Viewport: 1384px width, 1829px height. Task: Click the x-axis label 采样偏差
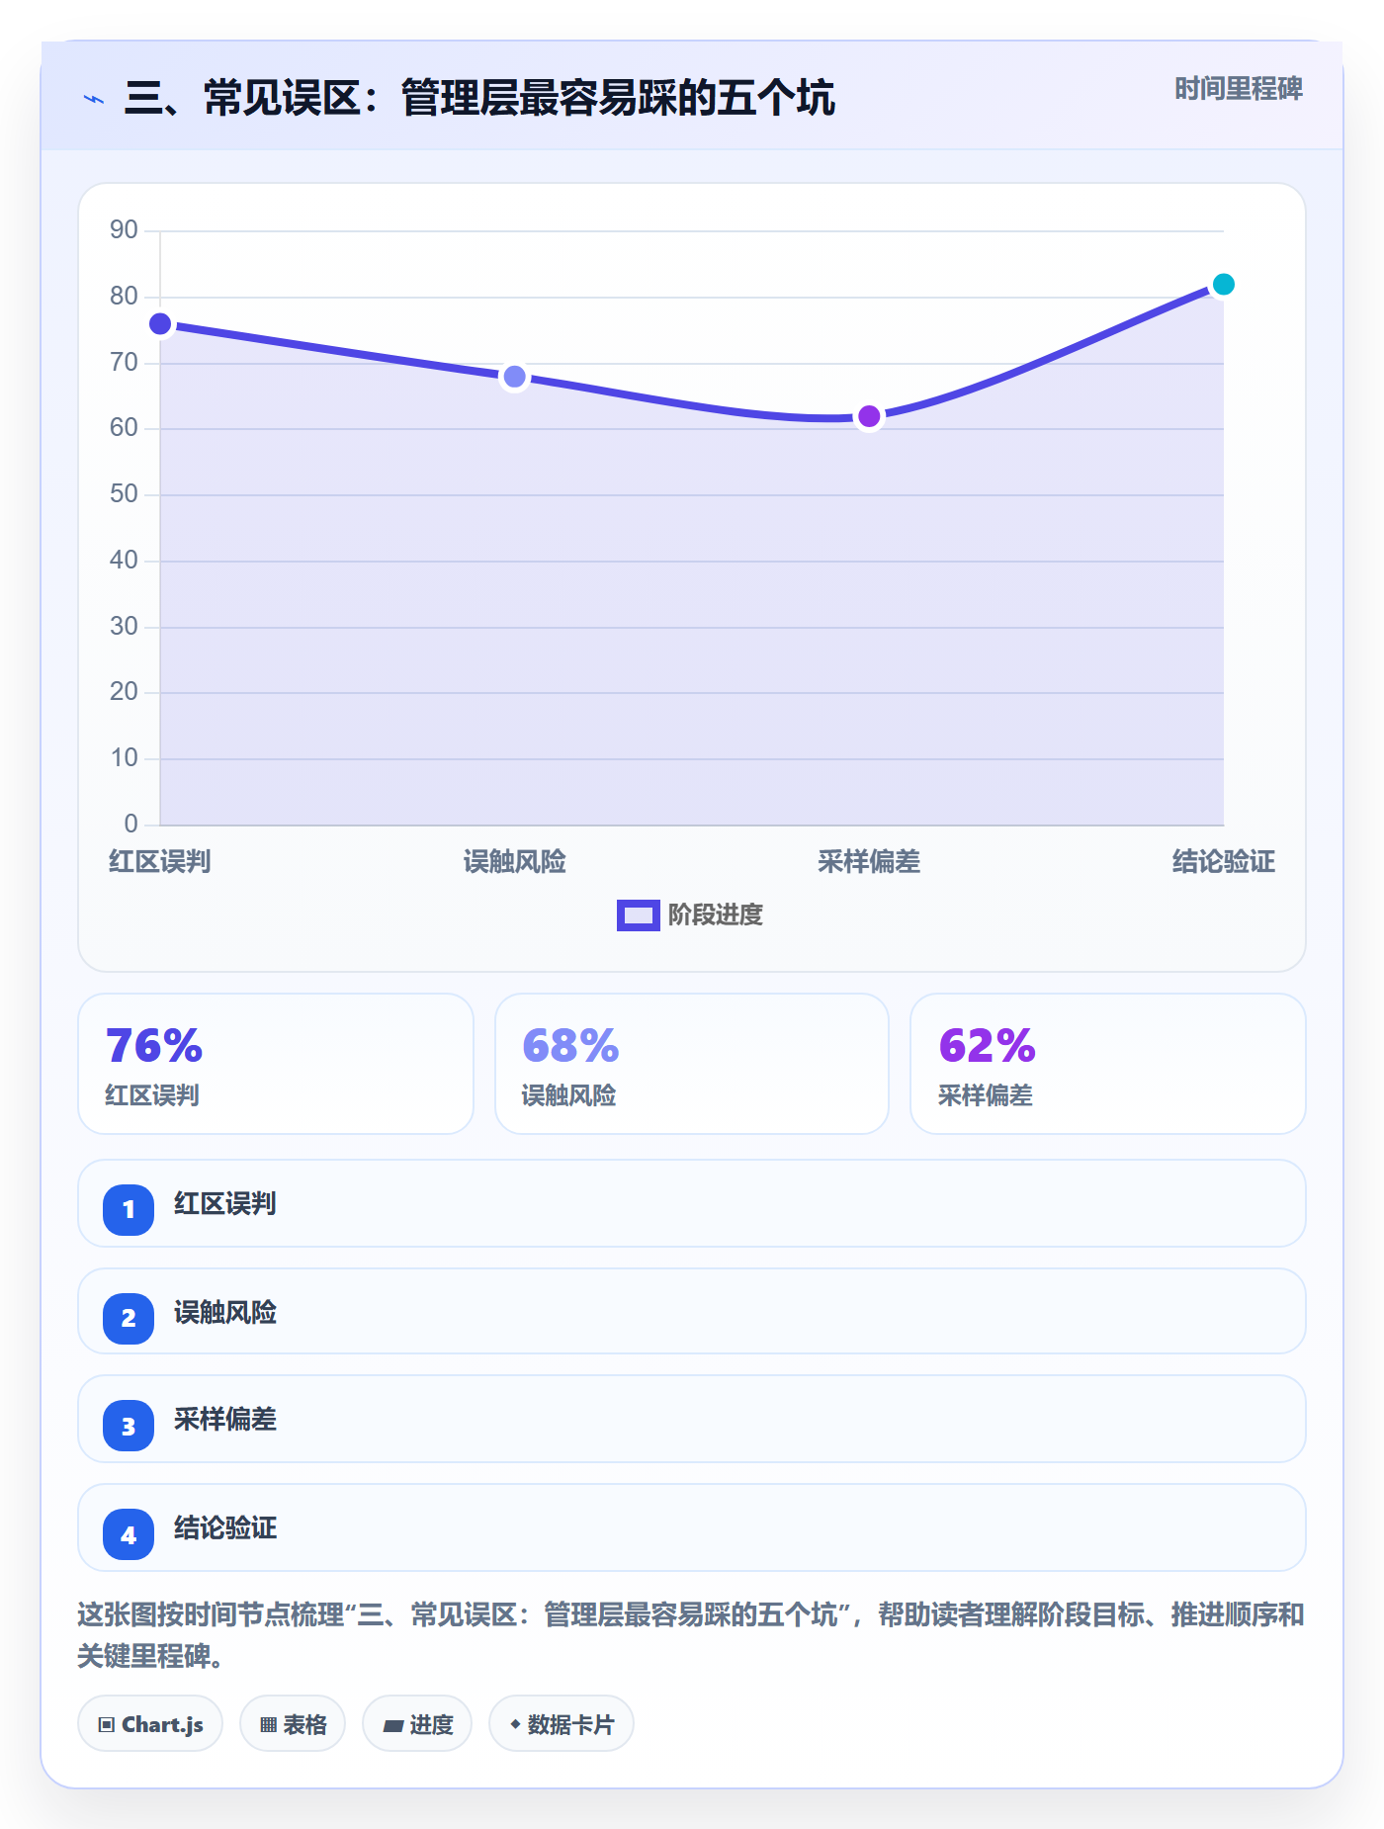pyautogui.click(x=869, y=862)
